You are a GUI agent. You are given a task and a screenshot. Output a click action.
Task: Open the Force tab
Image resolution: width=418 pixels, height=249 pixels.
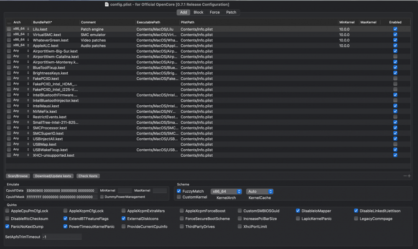tap(214, 12)
